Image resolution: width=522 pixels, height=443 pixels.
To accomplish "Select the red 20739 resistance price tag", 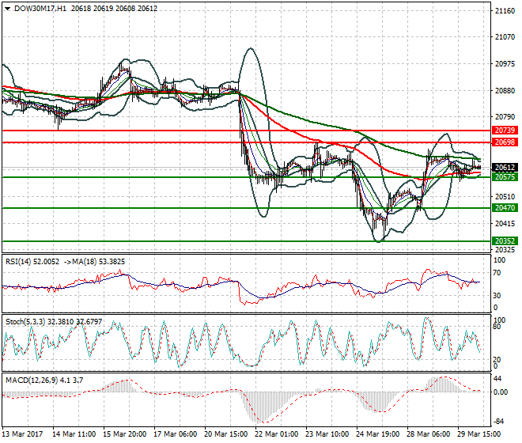I will pyautogui.click(x=505, y=131).
